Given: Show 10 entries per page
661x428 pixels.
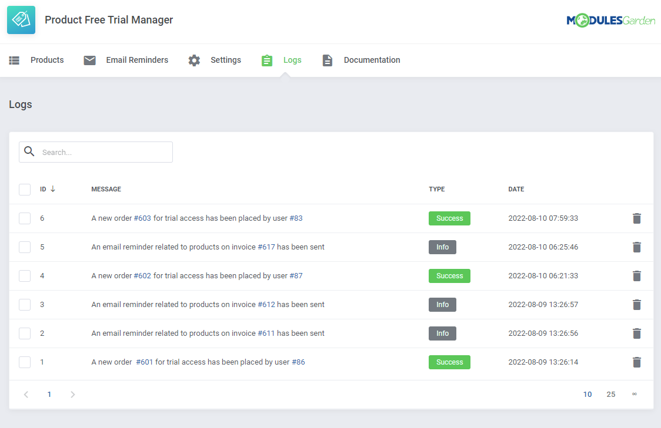Looking at the screenshot, I should click(587, 395).
